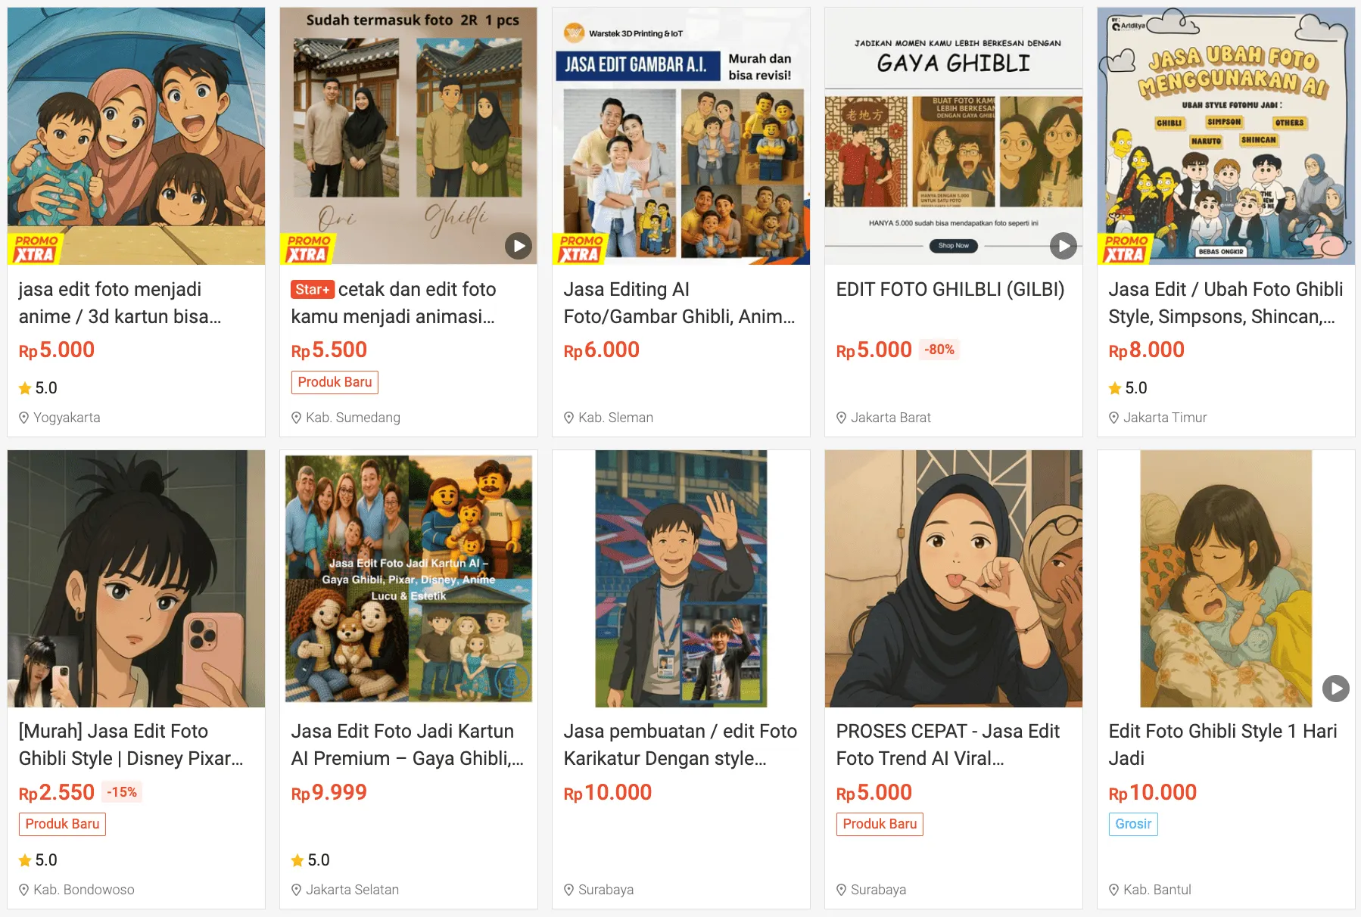Open the girl taking selfie thumbnail
Viewport: 1361px width, 917px height.
tap(136, 579)
